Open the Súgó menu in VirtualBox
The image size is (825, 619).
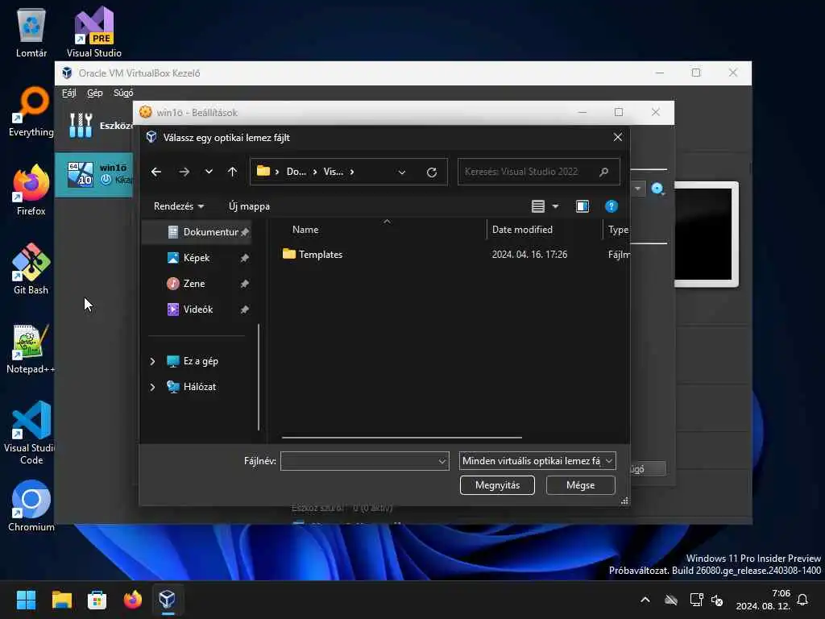click(123, 93)
